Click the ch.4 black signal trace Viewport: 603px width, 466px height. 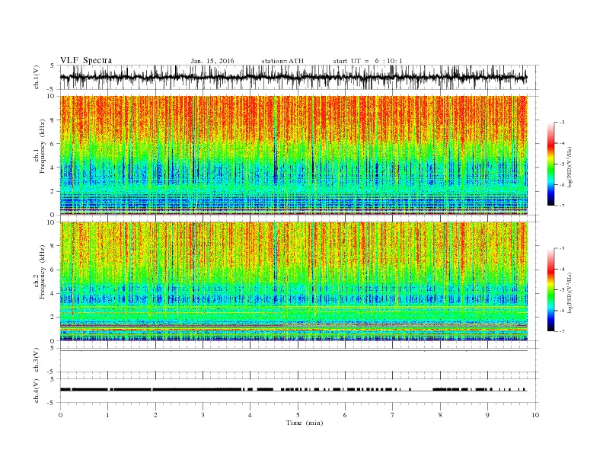click(294, 390)
